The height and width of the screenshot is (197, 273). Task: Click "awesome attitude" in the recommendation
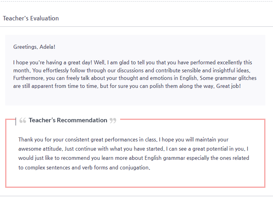click(40, 149)
